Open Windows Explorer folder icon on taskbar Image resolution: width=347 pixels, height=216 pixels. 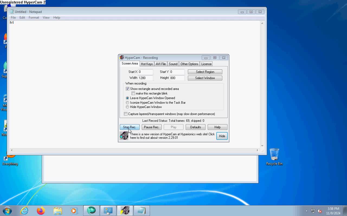(58, 211)
